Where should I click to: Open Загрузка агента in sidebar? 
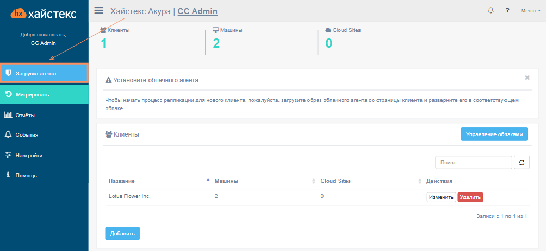(44, 73)
